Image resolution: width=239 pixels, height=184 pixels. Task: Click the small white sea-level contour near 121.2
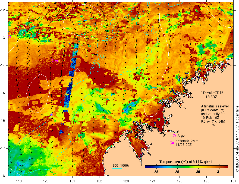tap(78, 74)
